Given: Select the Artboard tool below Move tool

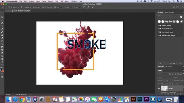Looking at the screenshot, I should tap(2, 17).
